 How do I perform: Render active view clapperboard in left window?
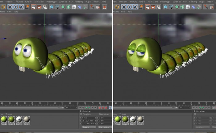tap(33, 7)
